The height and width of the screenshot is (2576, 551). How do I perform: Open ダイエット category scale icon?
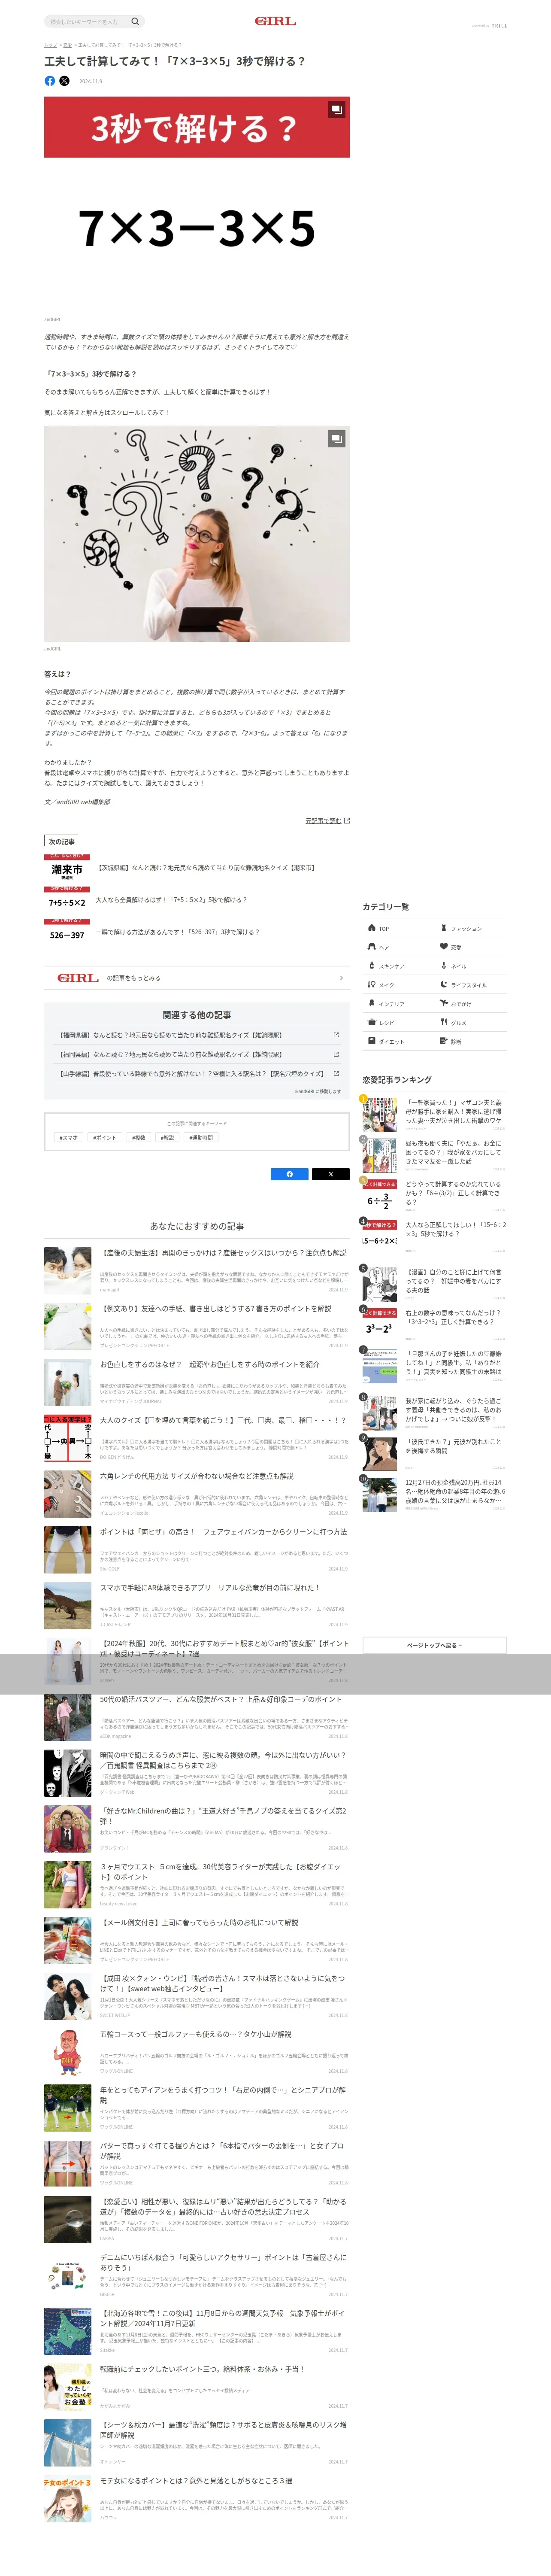(372, 1042)
